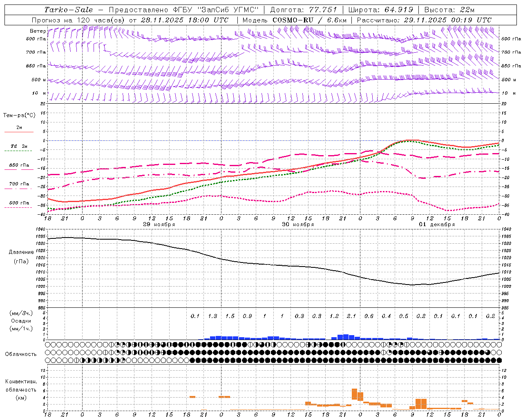Click the "850 гПа" temperature legend entry
This screenshot has width=523, height=418.
pyautogui.click(x=19, y=165)
